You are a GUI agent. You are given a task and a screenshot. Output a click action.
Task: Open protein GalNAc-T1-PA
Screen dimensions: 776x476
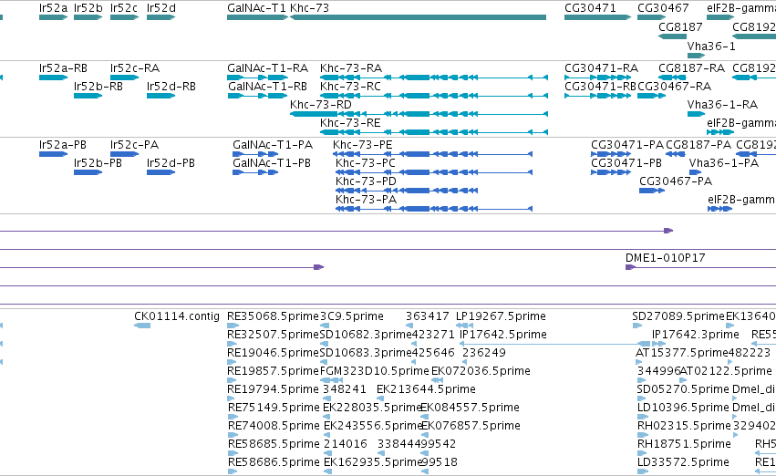tap(273, 144)
